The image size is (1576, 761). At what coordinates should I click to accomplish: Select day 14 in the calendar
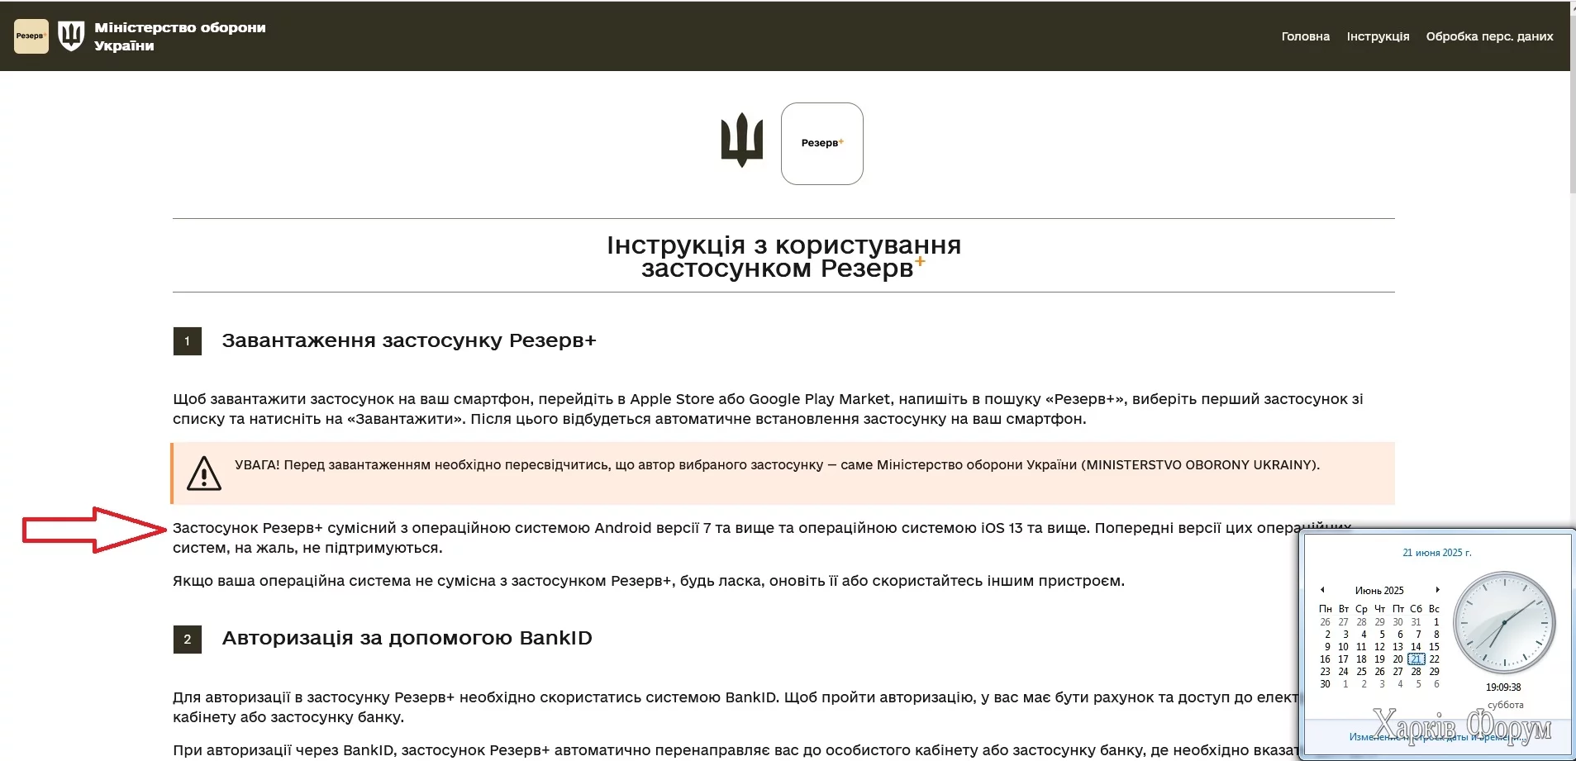(x=1416, y=647)
